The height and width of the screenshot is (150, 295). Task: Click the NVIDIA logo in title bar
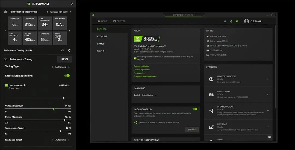click(93, 15)
